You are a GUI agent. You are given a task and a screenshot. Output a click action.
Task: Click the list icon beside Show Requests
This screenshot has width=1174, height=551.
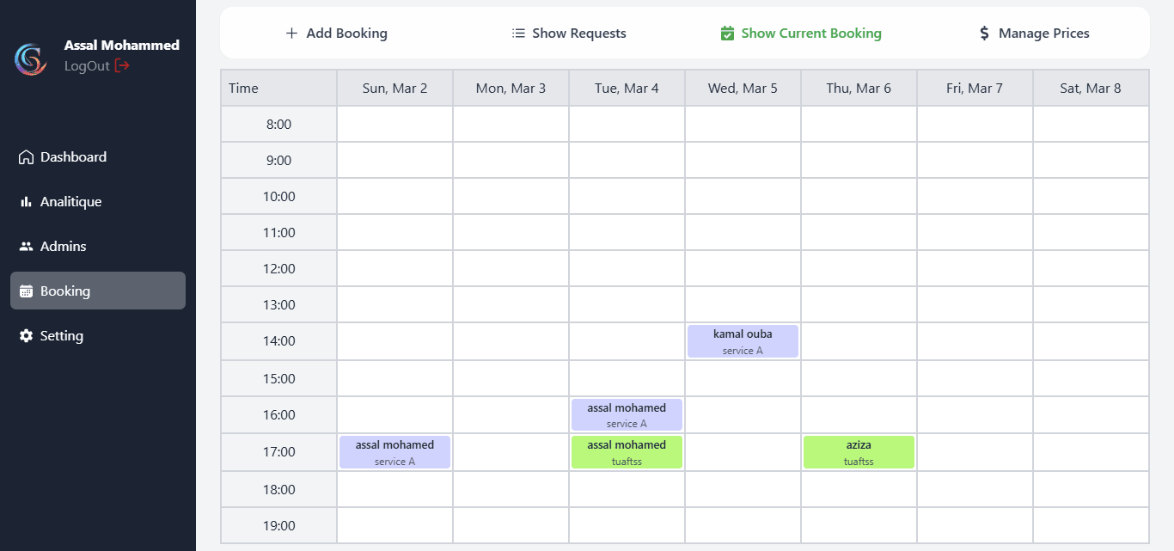pos(518,34)
